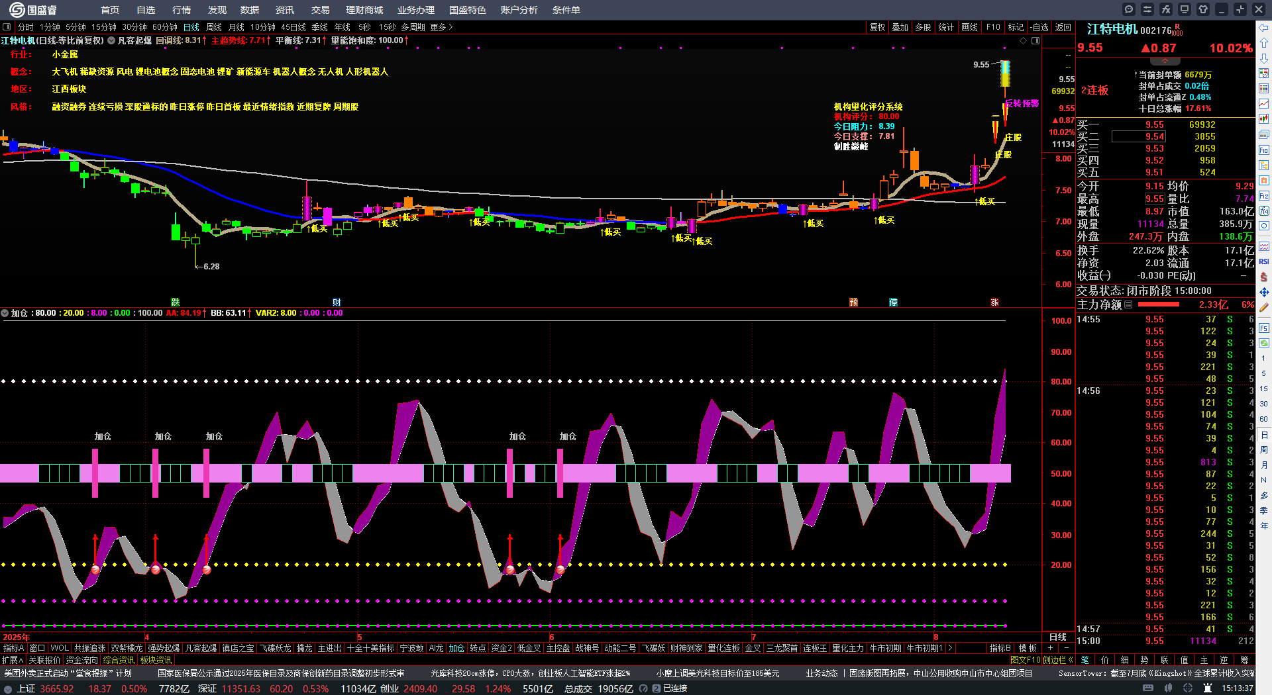Image resolution: width=1272 pixels, height=695 pixels.
Task: Open the message chat icon in title bar
Action: coord(1129,9)
